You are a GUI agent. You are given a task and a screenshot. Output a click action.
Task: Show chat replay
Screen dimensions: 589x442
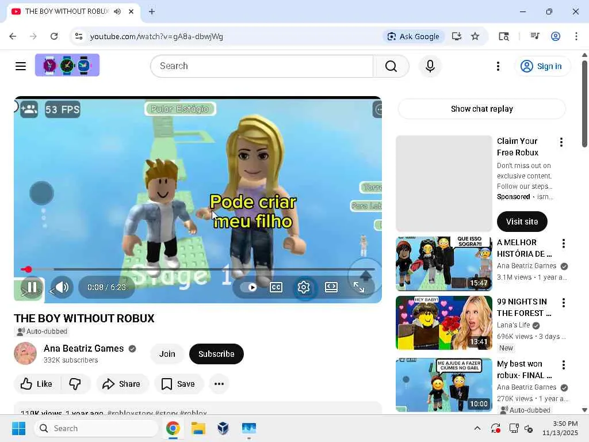pos(481,109)
